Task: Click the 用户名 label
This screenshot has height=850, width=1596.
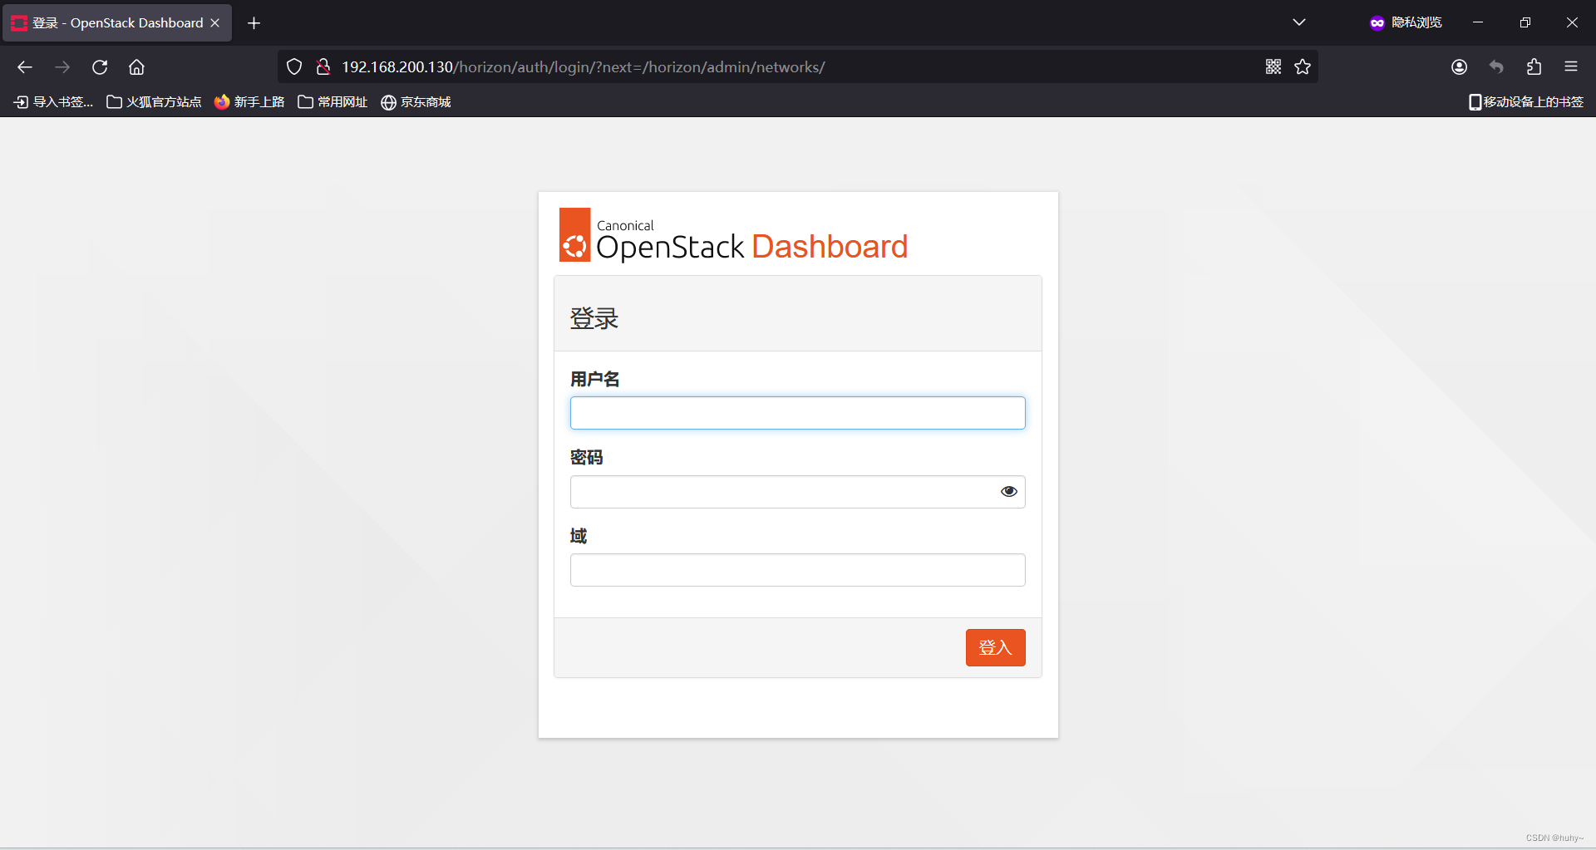Action: (595, 379)
